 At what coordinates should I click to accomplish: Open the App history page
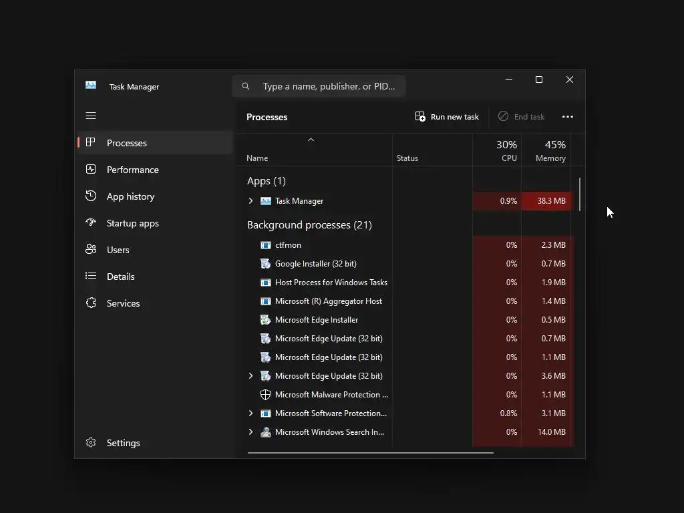click(x=130, y=197)
